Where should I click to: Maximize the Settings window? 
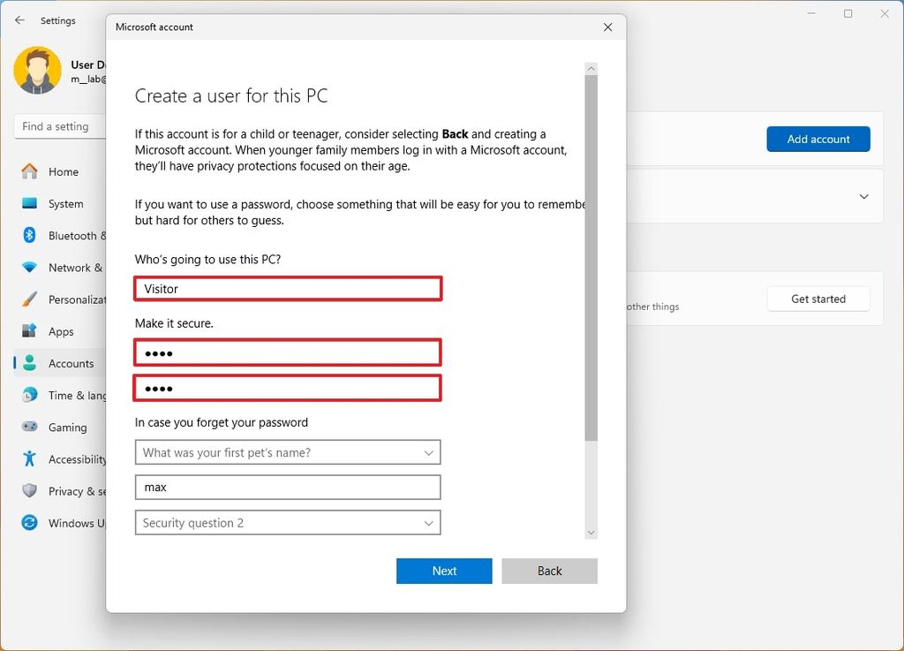tap(848, 14)
